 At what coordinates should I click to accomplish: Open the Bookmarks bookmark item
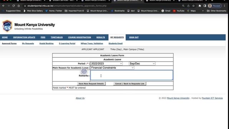[118, 11]
